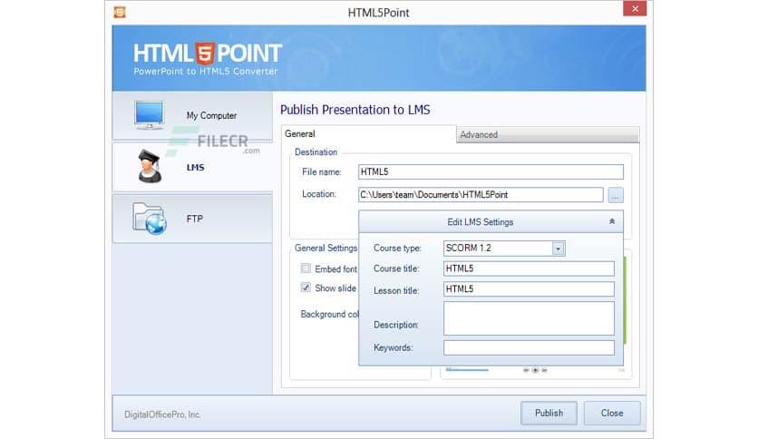Click the Lesson title field
The width and height of the screenshot is (758, 439).
coord(529,289)
